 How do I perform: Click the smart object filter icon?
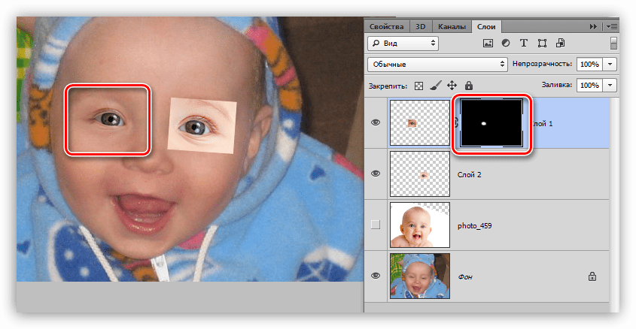[559, 44]
